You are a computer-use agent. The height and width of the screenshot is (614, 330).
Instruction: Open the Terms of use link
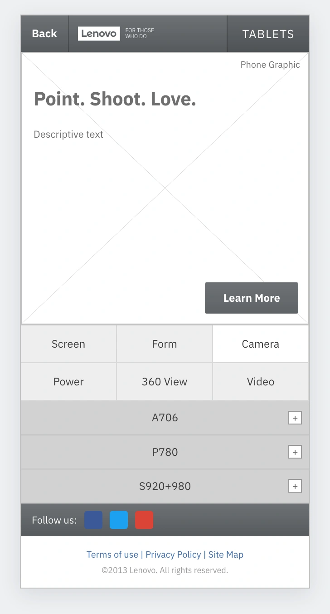tap(112, 554)
